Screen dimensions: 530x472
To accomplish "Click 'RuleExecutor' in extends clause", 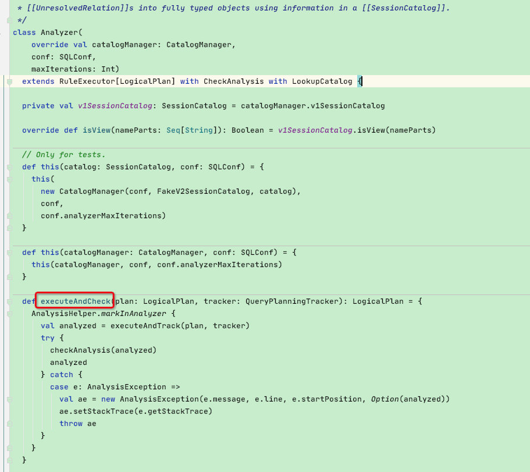I will point(87,81).
